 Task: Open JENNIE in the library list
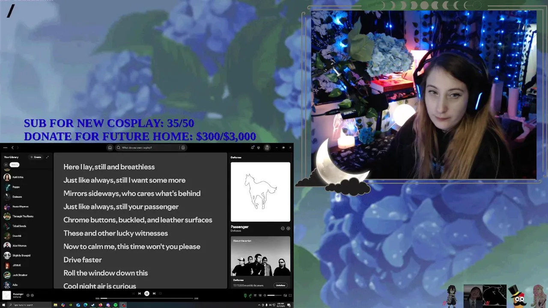[x=27, y=265]
